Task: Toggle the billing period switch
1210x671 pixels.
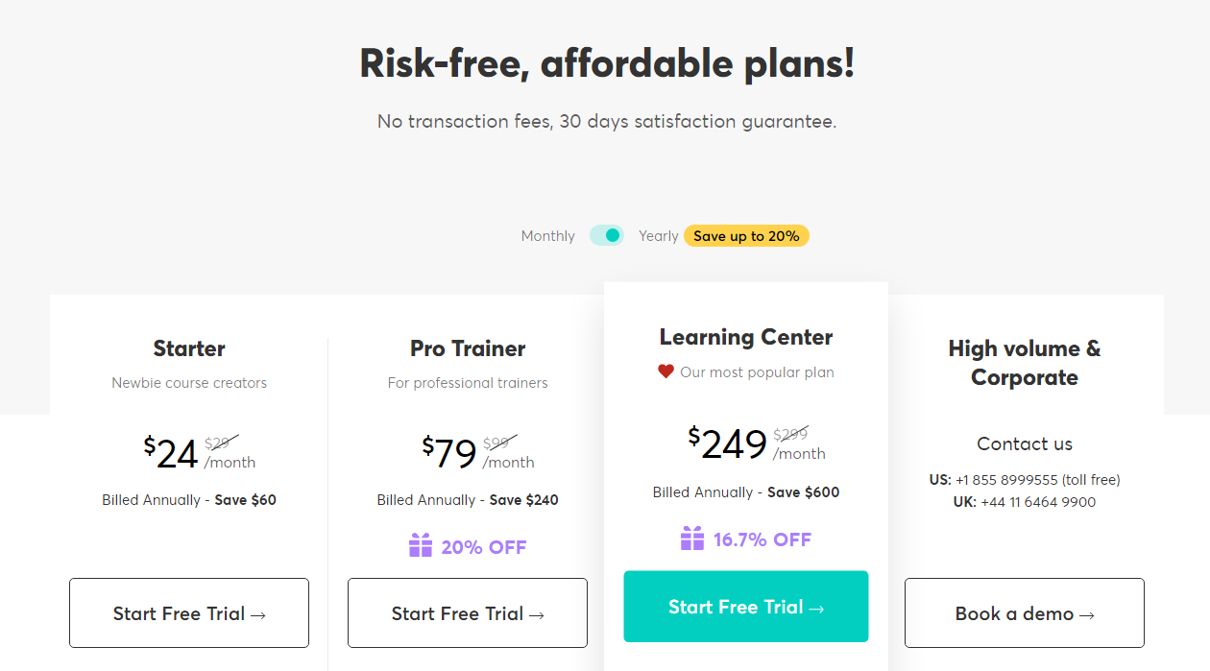Action: [606, 234]
